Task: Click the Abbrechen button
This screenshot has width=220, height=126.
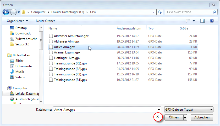Action: pyautogui.click(x=202, y=117)
